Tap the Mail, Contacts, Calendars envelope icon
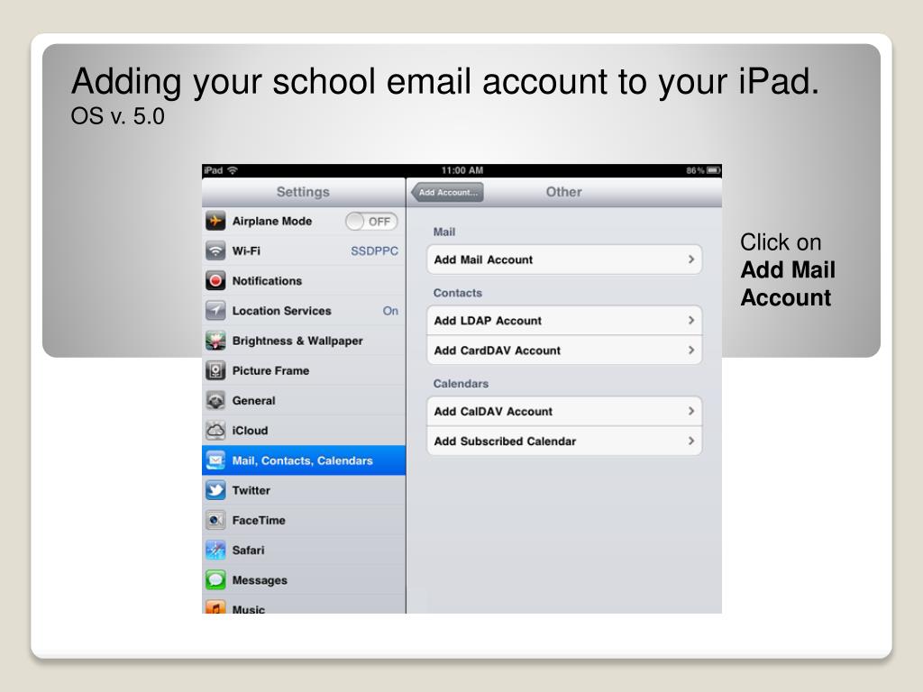Screen dimensions: 923x692 [215, 460]
